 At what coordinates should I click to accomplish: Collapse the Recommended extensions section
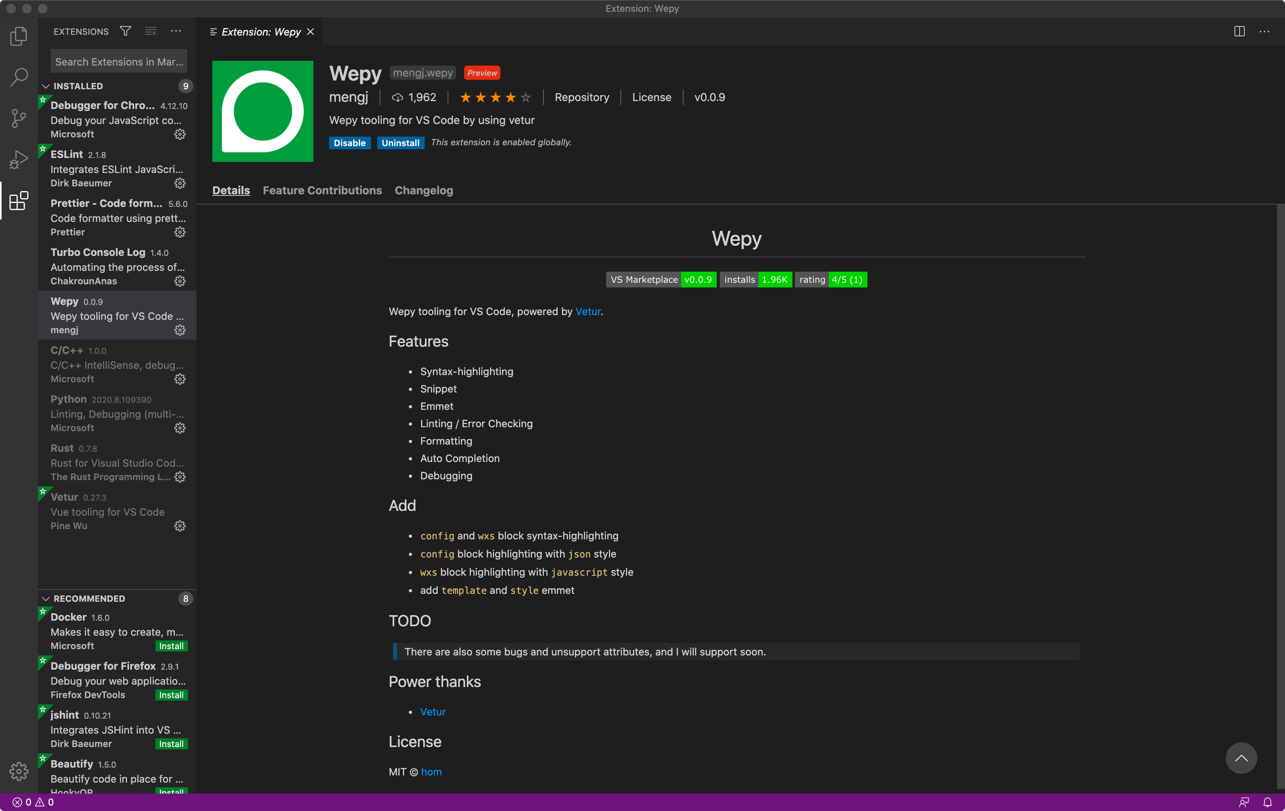47,599
